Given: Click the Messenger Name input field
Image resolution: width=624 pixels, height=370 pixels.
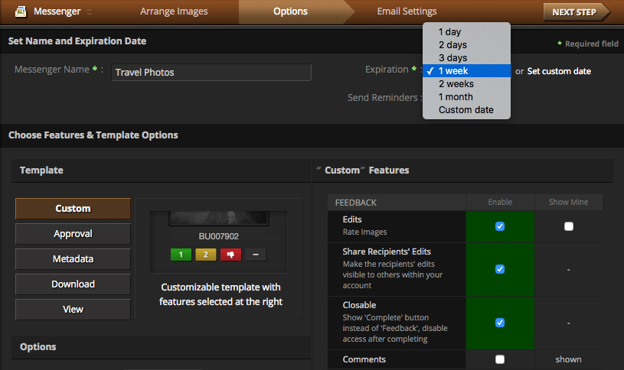Looking at the screenshot, I should pos(211,73).
